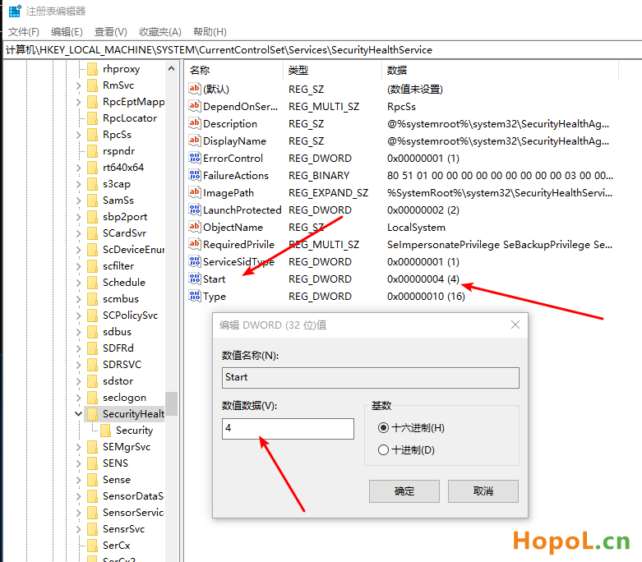Click the folder icon of SecurityHealthService key
Screen dimensions: 642x562
click(93, 414)
